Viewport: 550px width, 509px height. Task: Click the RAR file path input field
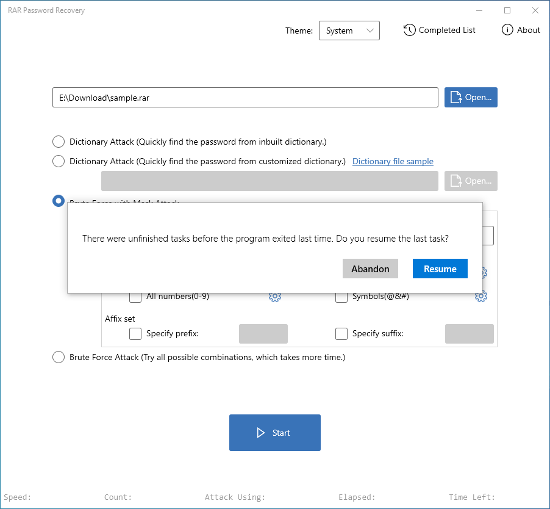click(x=245, y=98)
